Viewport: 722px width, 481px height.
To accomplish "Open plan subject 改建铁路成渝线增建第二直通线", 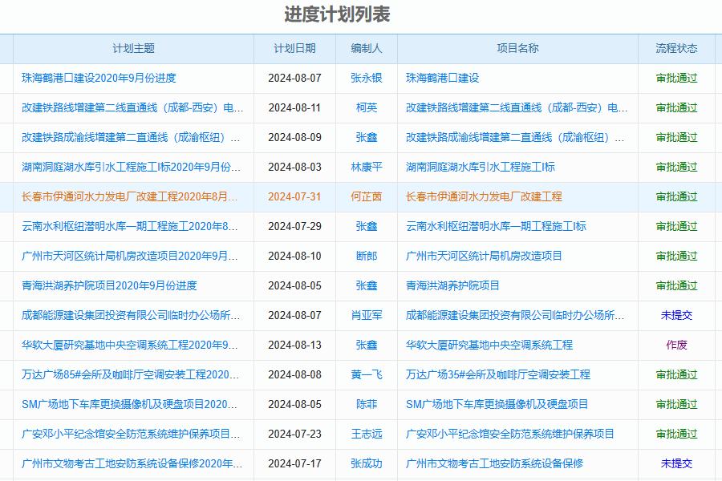I will (131, 137).
